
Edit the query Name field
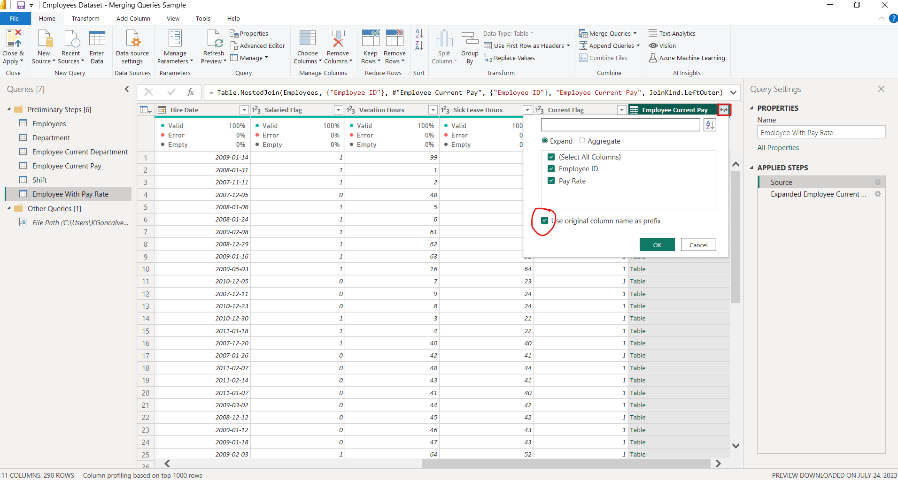(821, 132)
